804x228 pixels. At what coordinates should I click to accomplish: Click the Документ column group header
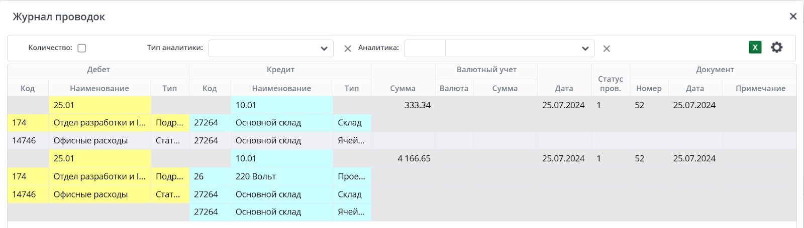pos(715,70)
